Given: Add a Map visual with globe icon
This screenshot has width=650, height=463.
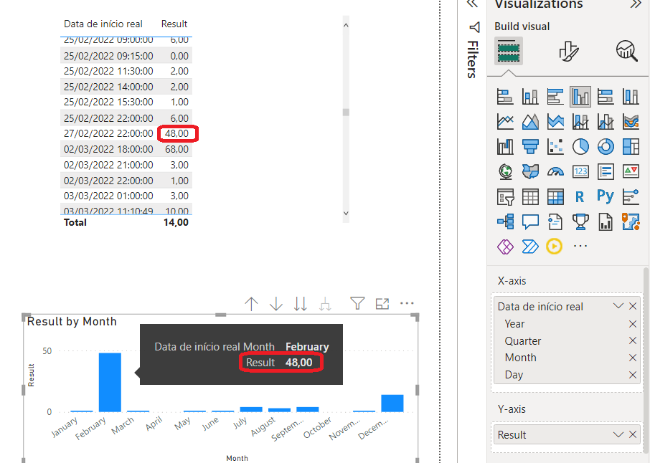Looking at the screenshot, I should [x=505, y=171].
